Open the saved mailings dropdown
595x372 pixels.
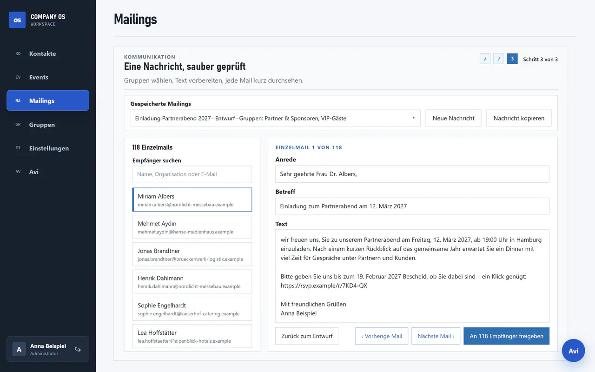275,118
